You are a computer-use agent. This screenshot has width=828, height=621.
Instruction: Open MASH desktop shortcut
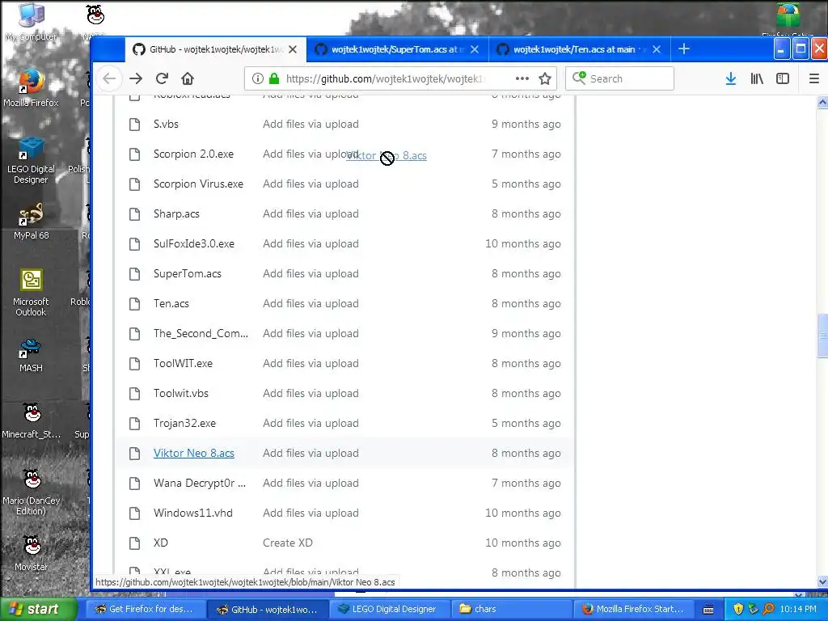point(31,356)
